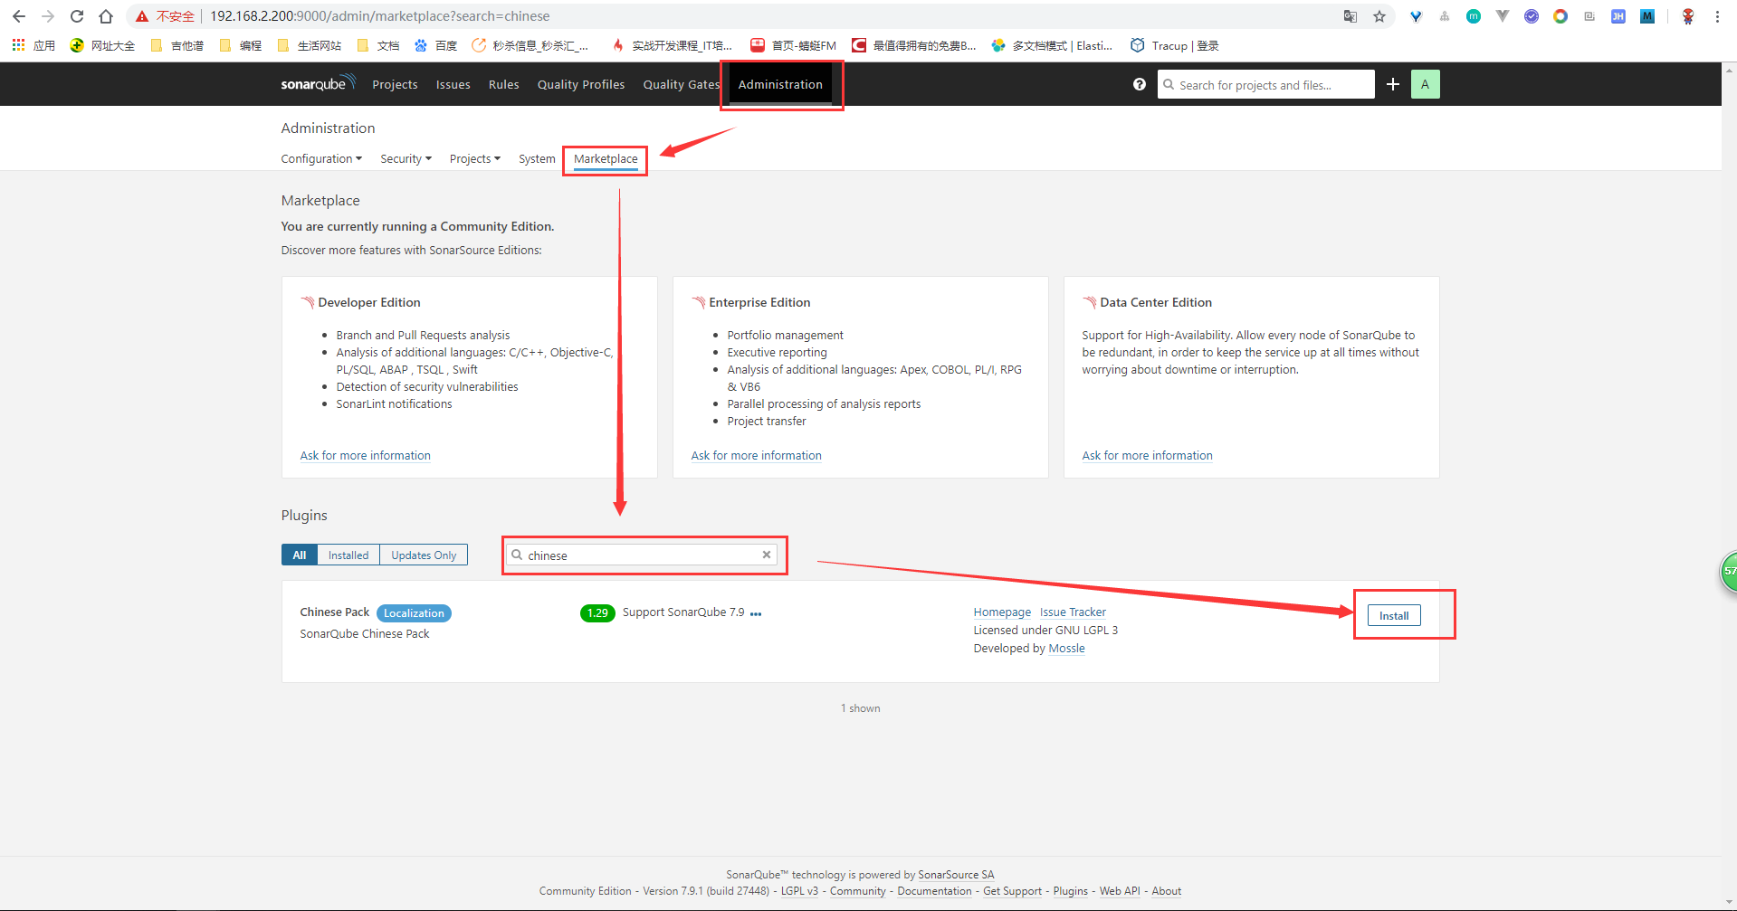Open the help question mark icon
1737x911 pixels.
click(1140, 84)
